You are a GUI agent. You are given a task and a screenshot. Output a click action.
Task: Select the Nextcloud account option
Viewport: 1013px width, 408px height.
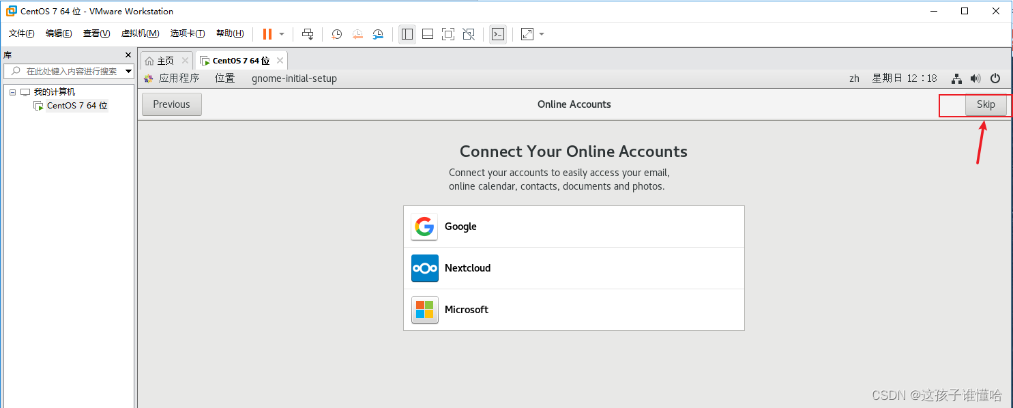(x=574, y=268)
